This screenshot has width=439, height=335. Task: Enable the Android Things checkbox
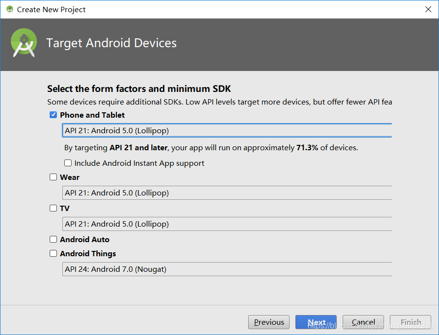click(53, 253)
